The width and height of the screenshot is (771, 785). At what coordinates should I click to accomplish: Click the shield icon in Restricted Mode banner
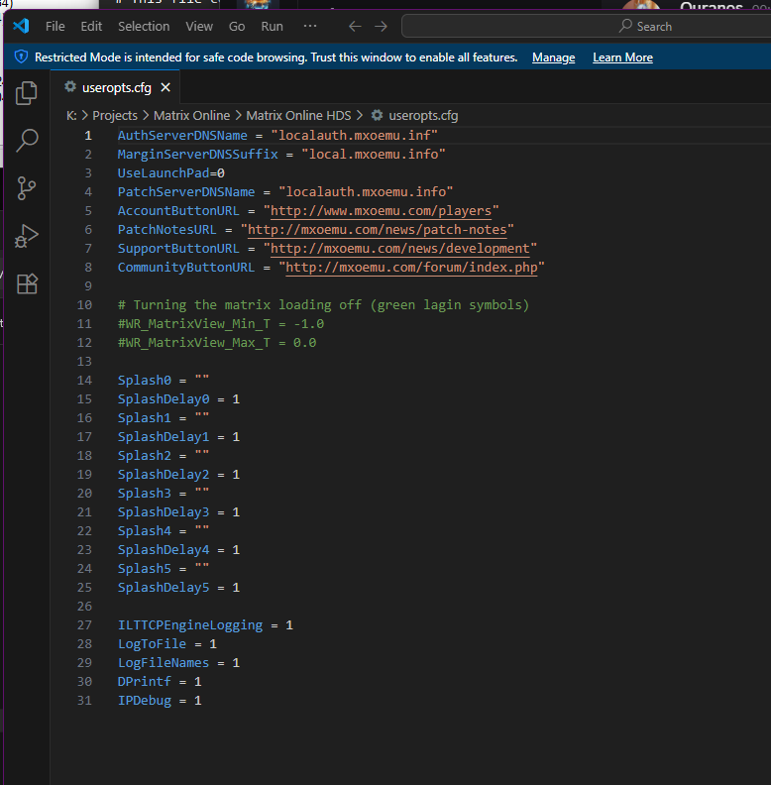tap(21, 57)
